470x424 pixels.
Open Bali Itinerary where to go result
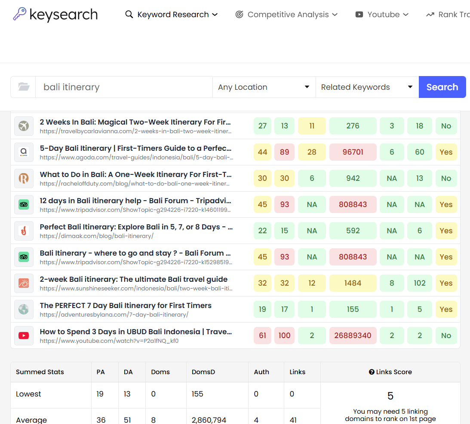coord(135,253)
